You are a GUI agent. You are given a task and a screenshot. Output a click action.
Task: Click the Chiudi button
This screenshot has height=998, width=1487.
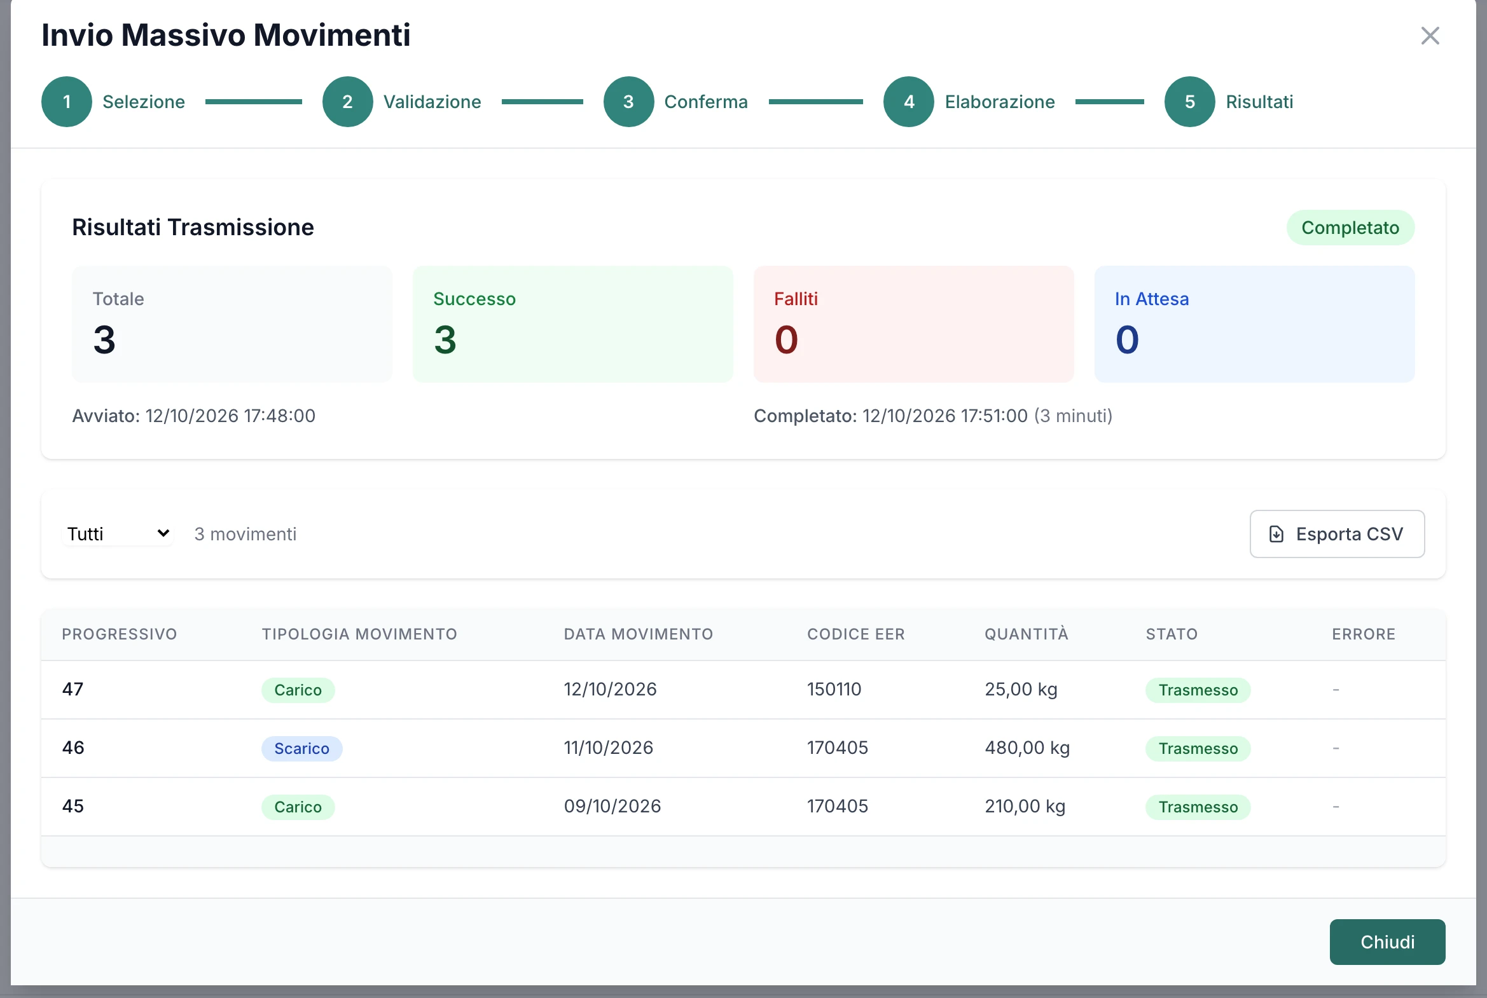[x=1387, y=942]
